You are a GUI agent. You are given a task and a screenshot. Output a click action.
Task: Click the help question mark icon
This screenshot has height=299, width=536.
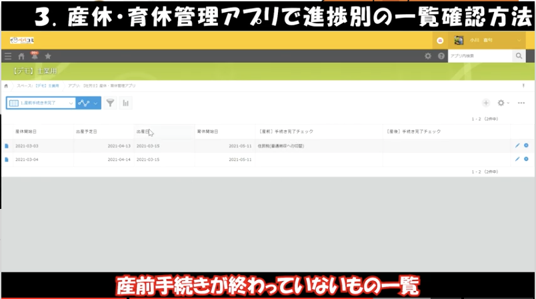tap(441, 57)
